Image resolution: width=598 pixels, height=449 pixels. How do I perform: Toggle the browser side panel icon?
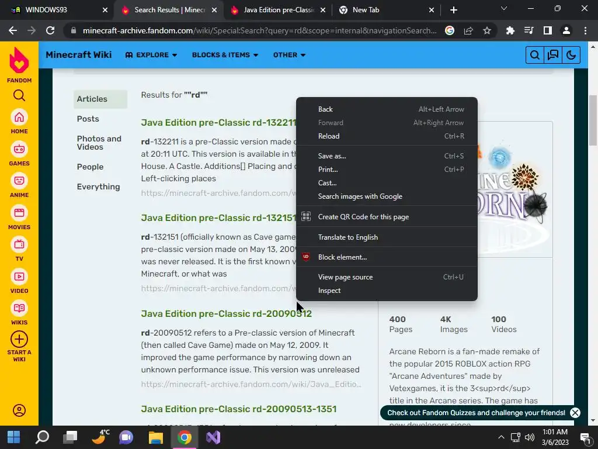(547, 30)
